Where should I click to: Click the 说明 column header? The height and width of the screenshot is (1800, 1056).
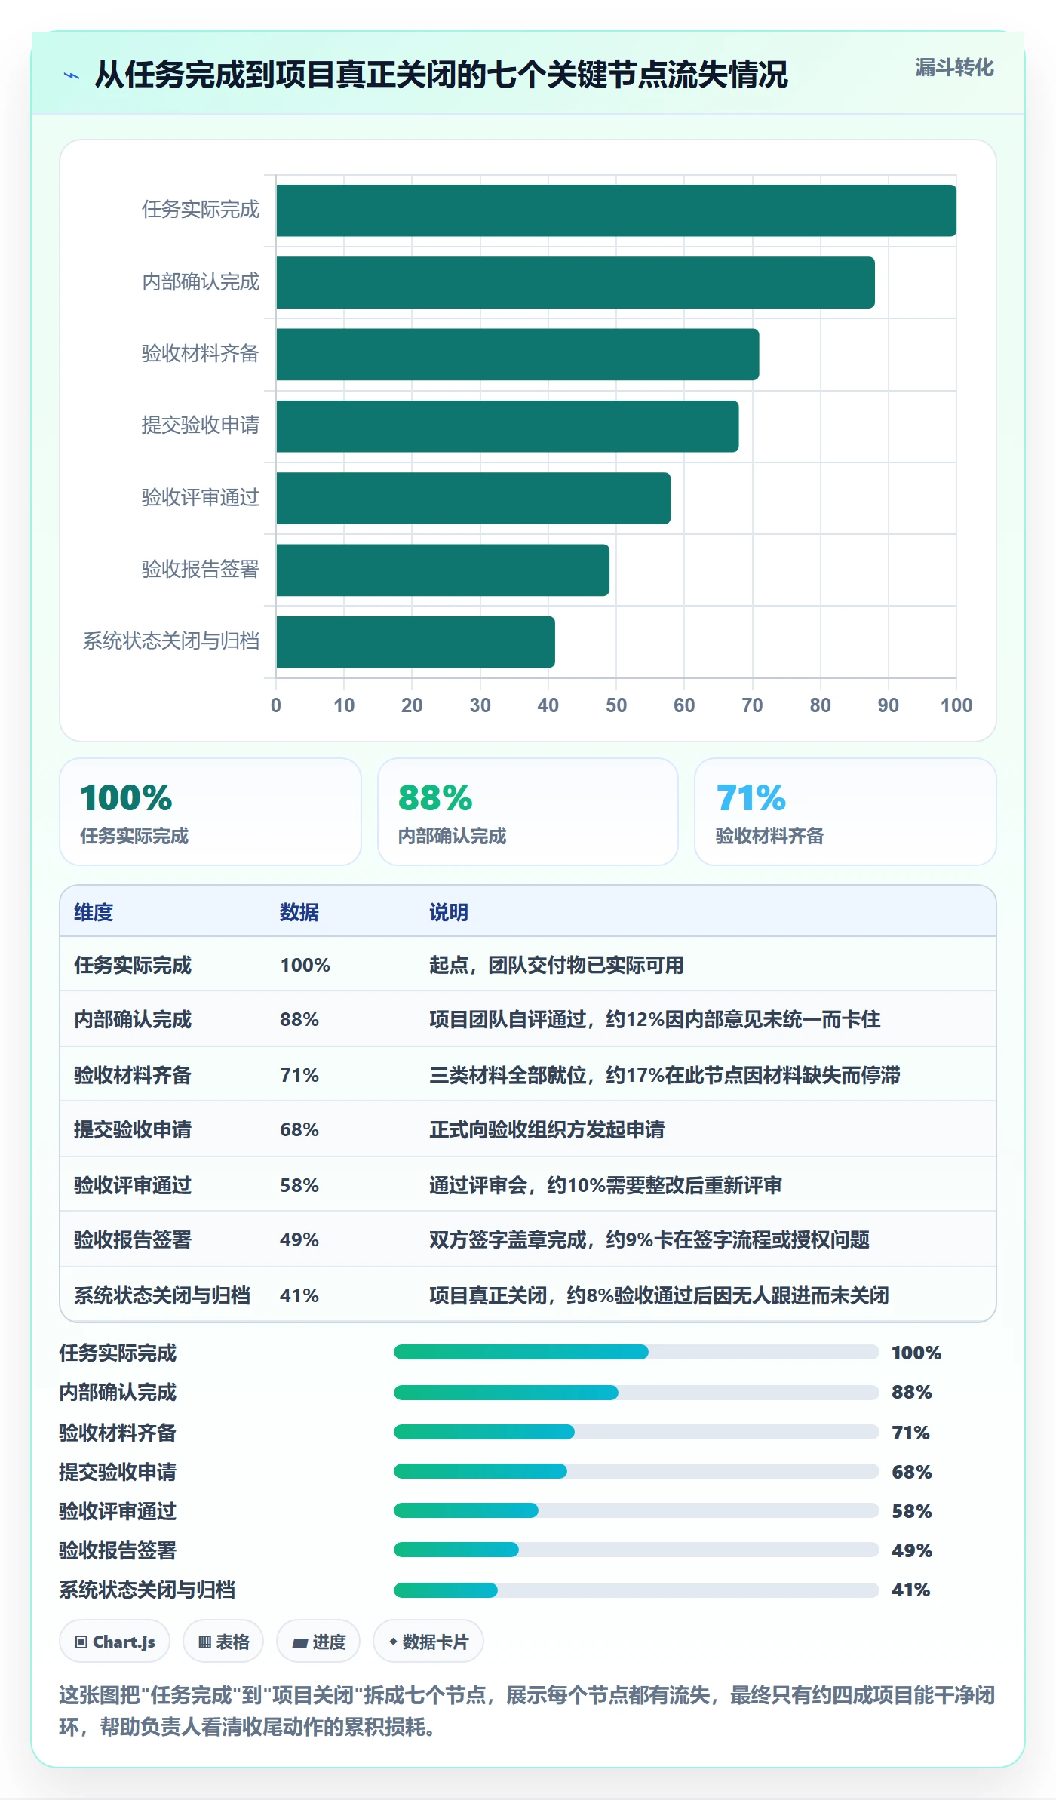click(449, 912)
